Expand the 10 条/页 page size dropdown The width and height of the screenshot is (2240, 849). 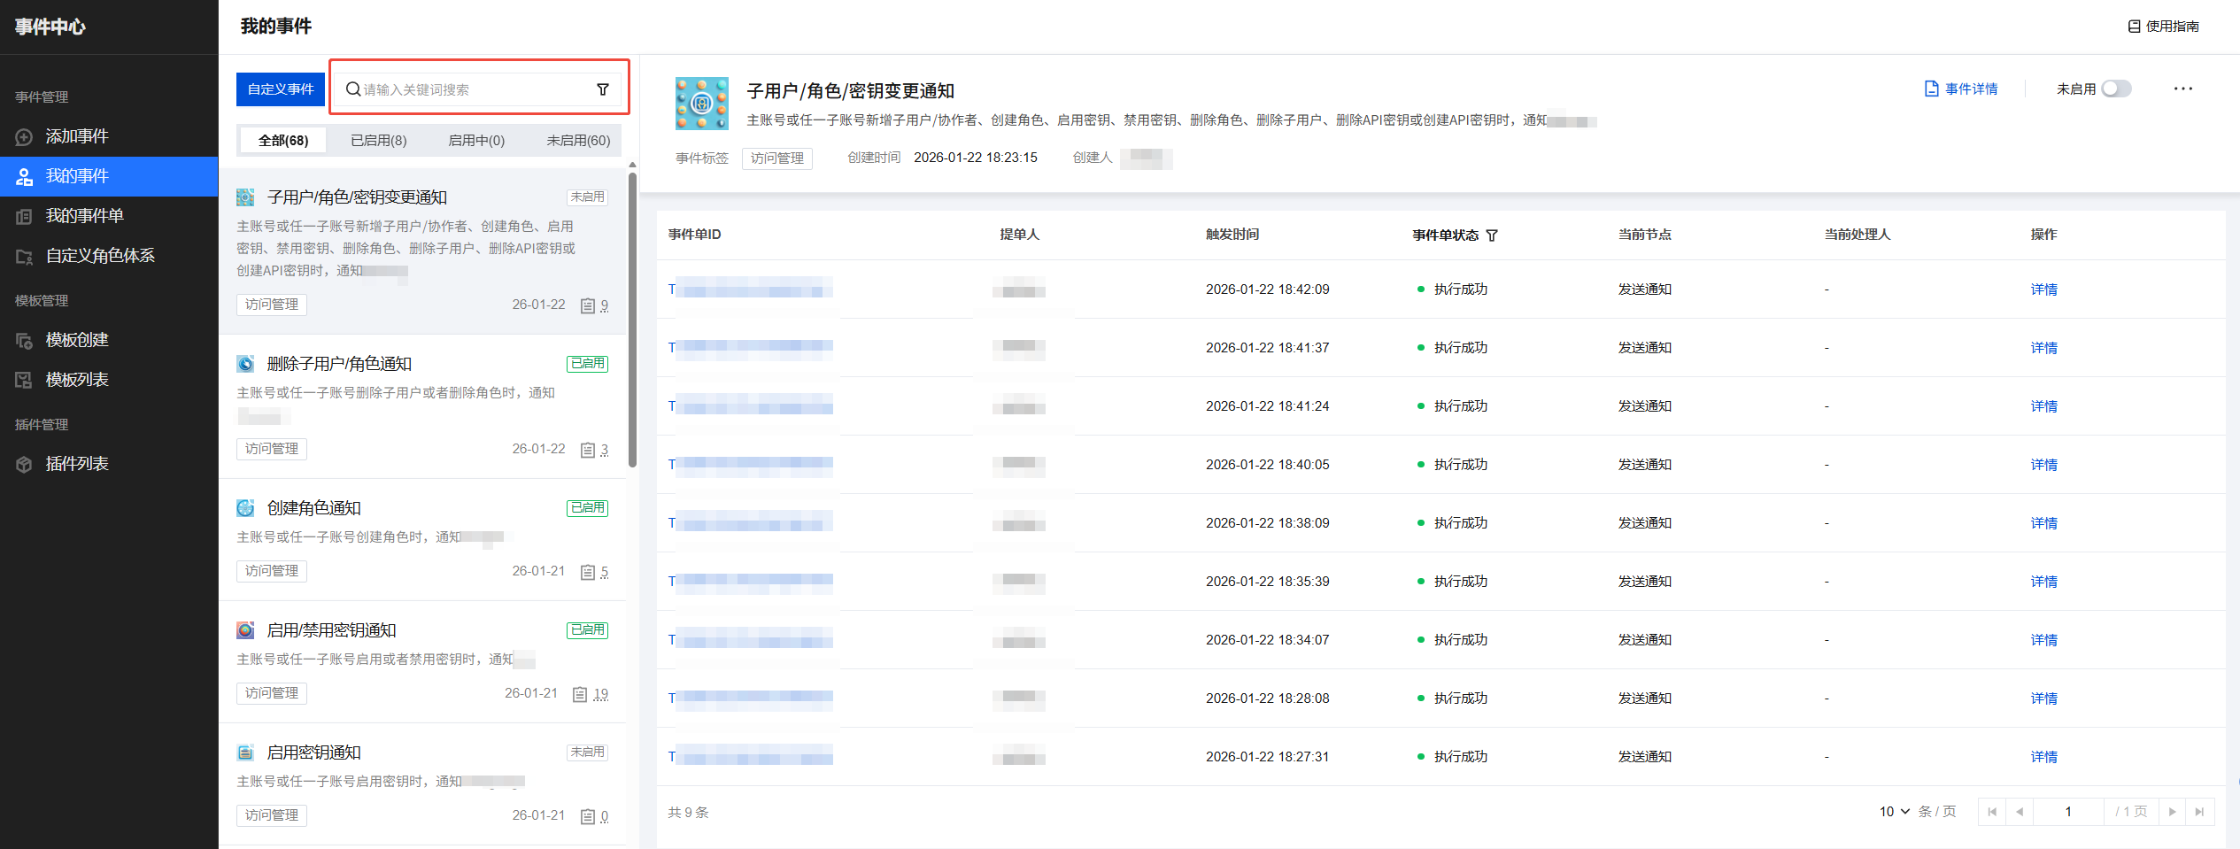[1894, 812]
